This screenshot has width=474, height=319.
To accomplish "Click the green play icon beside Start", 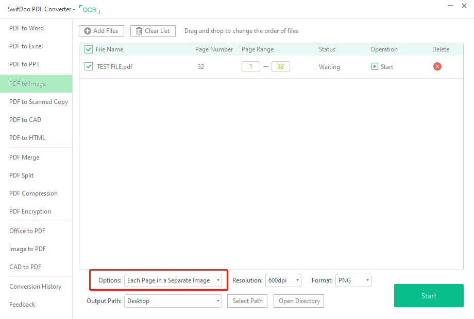I will point(374,66).
